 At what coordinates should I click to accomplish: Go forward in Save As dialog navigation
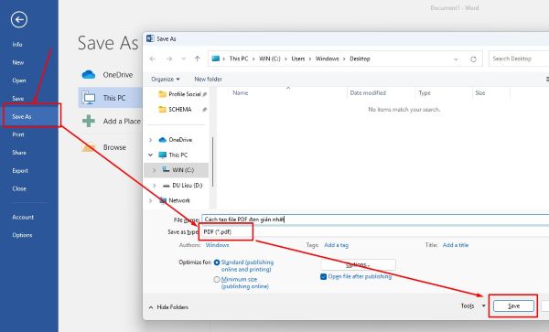click(169, 59)
